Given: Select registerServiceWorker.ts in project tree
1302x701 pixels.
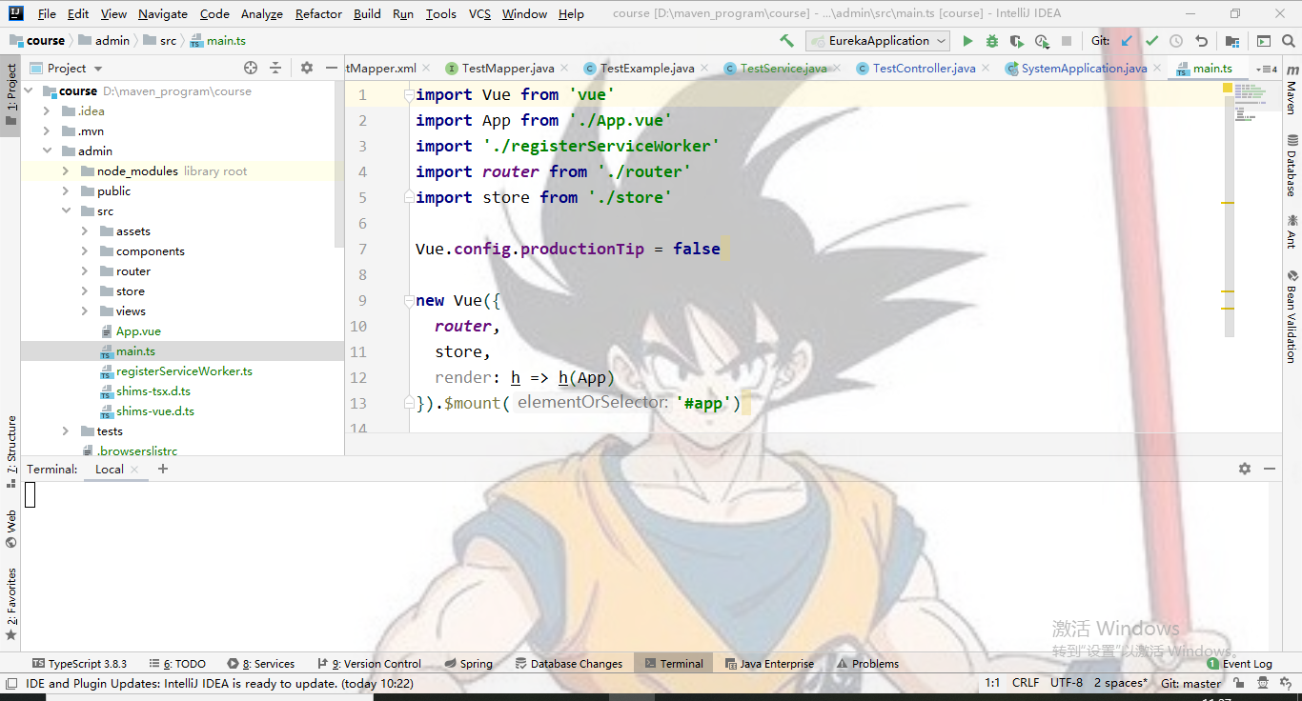Looking at the screenshot, I should point(184,371).
